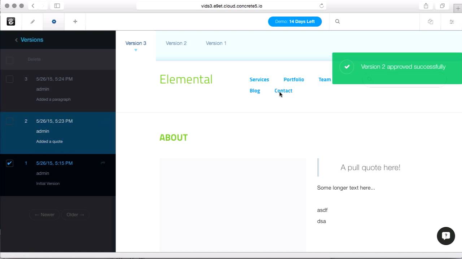Click the 'Added a quote' comment
The image size is (462, 259).
(x=49, y=141)
